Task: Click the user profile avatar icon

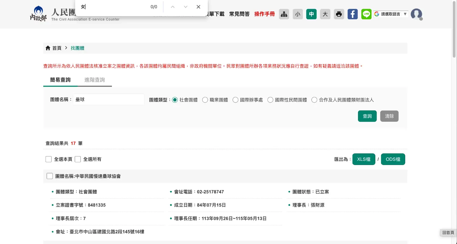Action: [x=416, y=14]
